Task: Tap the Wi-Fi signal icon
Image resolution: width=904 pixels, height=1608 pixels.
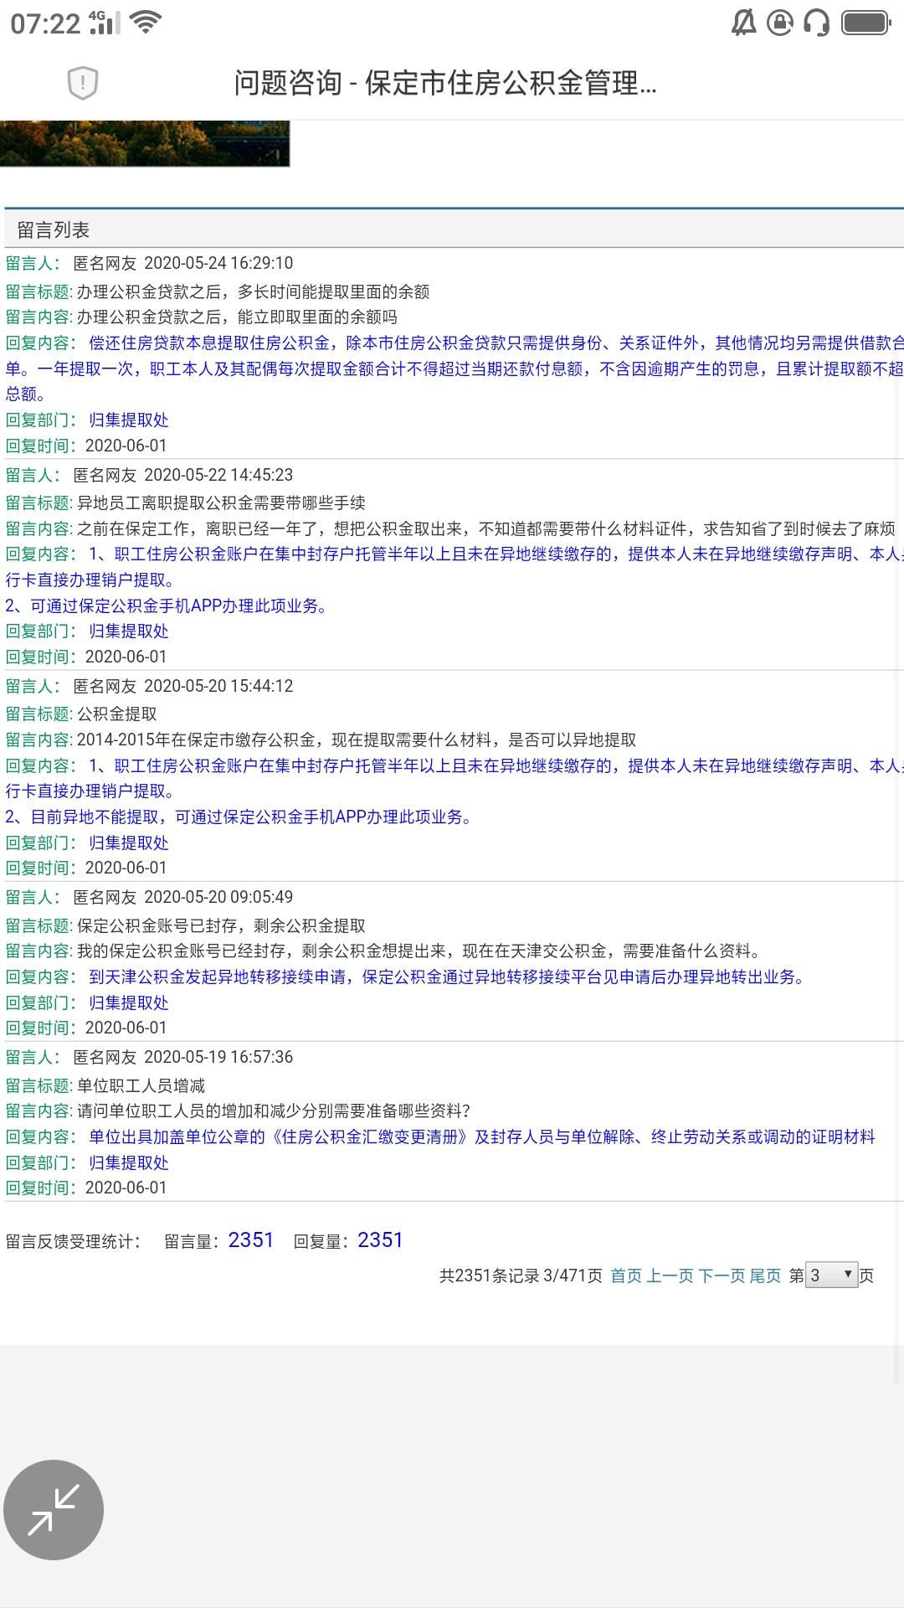Action: click(x=146, y=23)
